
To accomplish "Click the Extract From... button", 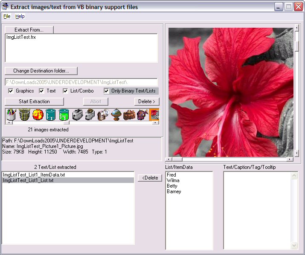I will click(29, 30).
